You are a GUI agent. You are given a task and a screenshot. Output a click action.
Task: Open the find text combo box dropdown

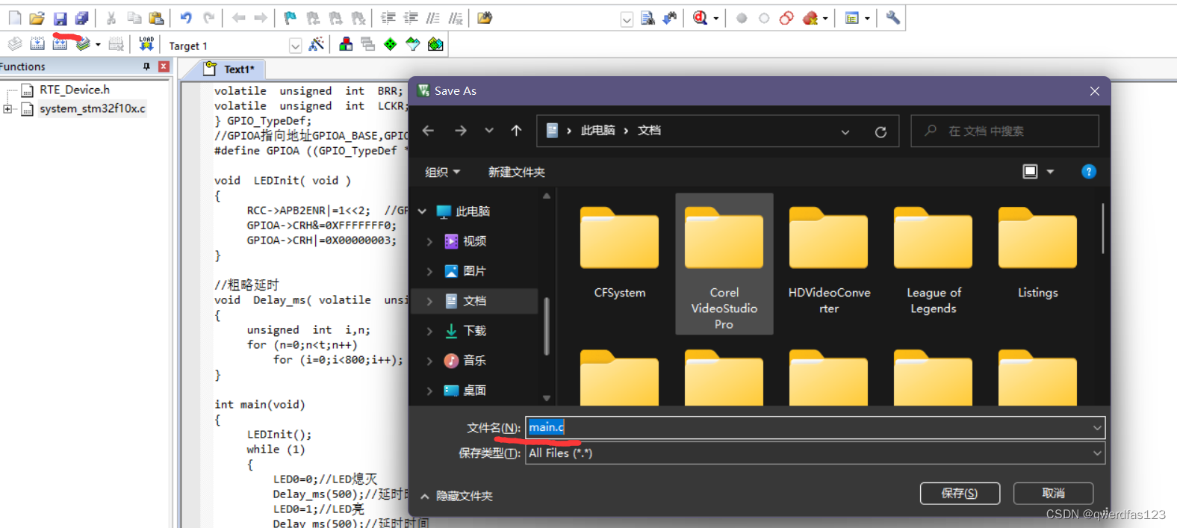coord(627,19)
